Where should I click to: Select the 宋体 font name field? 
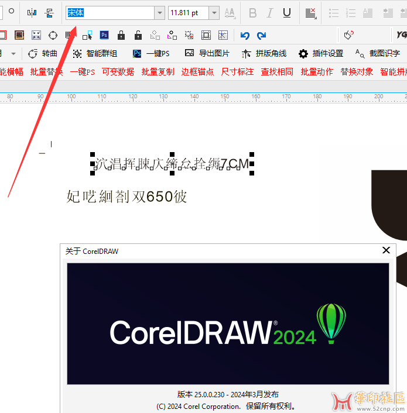tap(110, 13)
